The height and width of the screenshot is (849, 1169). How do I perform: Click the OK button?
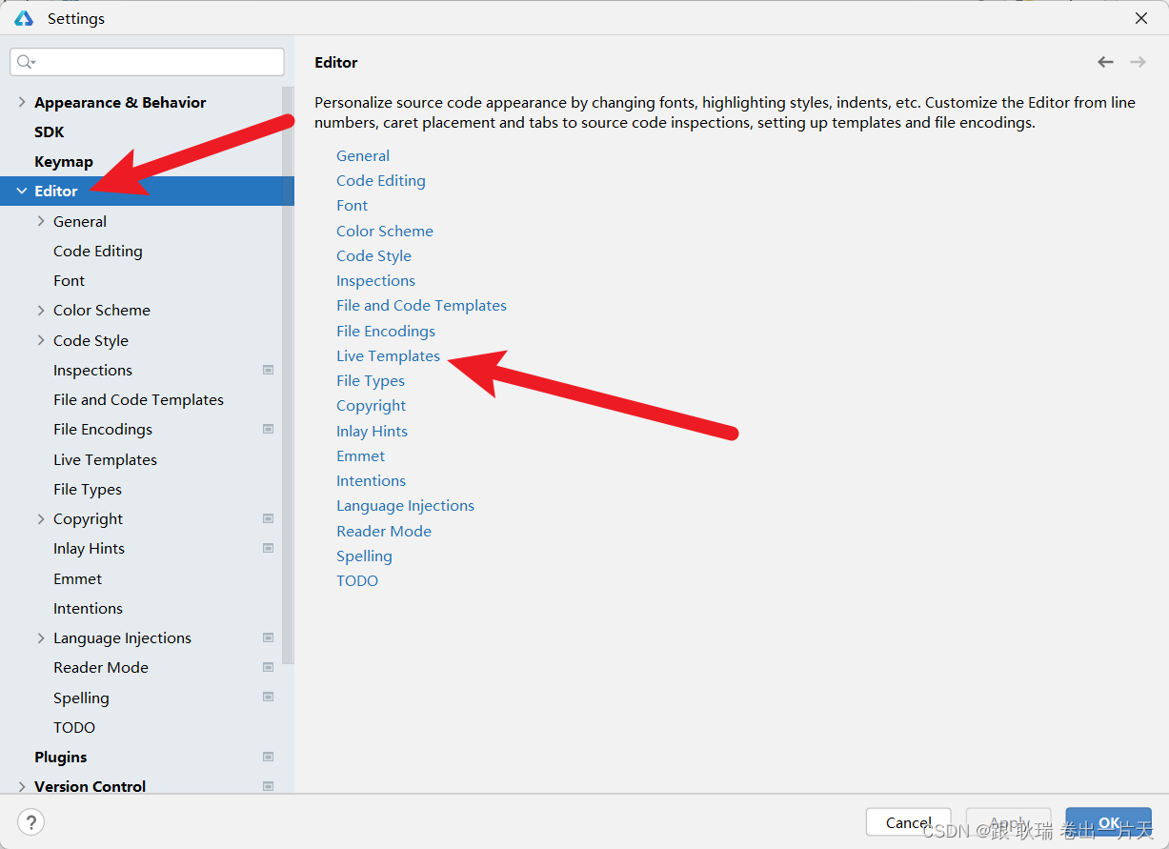(1108, 822)
